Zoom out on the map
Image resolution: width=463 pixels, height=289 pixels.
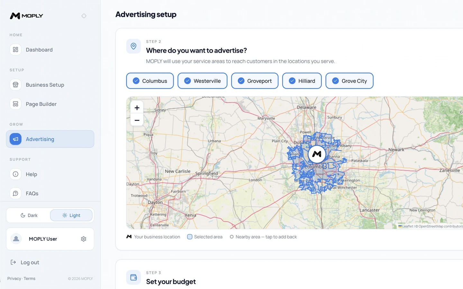[137, 120]
